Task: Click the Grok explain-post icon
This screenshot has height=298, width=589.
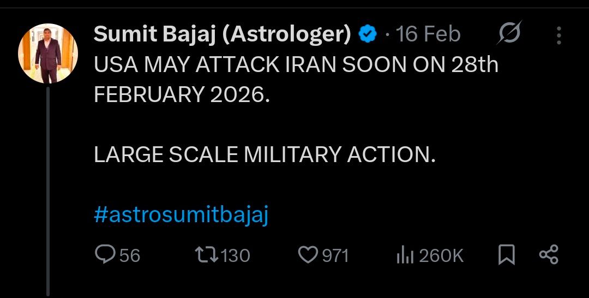Action: 509,34
